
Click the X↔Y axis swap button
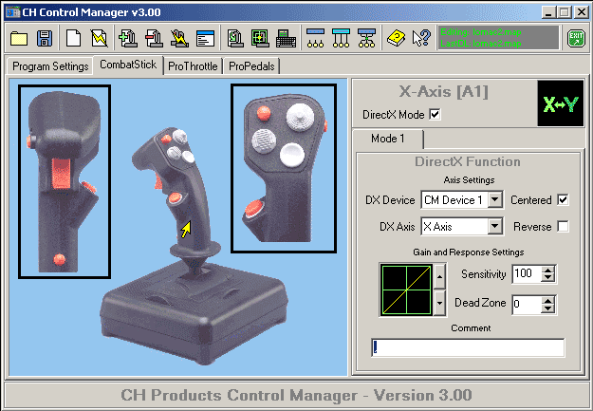[x=561, y=103]
